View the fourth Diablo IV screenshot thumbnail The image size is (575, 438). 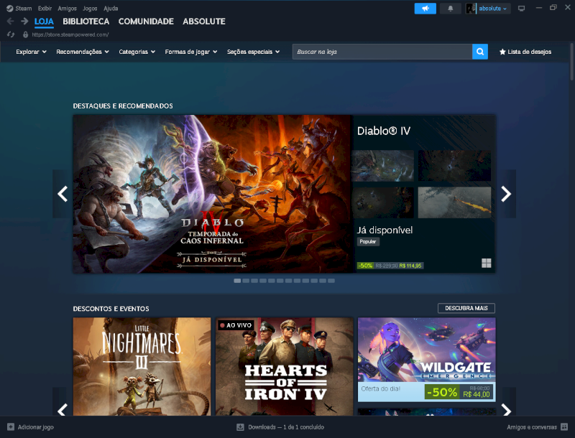tap(454, 202)
